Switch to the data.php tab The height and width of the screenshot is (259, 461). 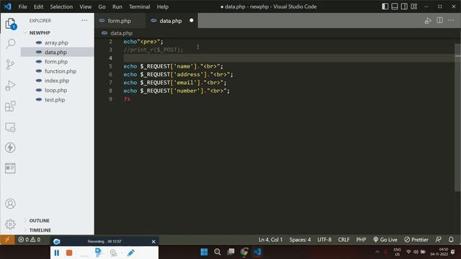[171, 21]
